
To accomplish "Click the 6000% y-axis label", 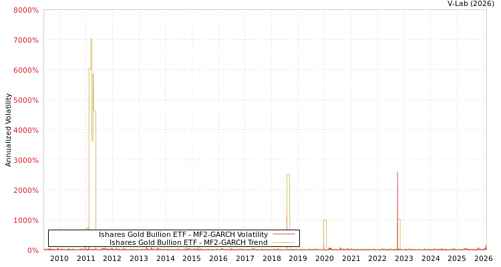I will click(x=26, y=70).
